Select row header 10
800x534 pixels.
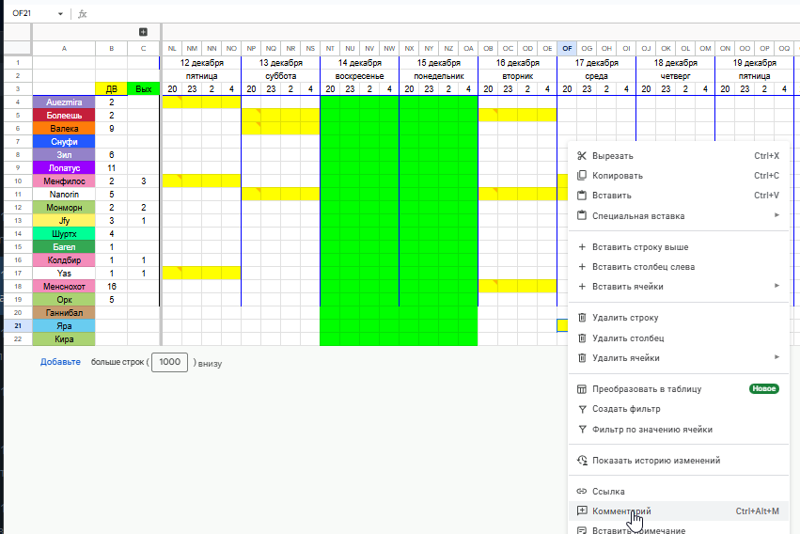pos(18,181)
